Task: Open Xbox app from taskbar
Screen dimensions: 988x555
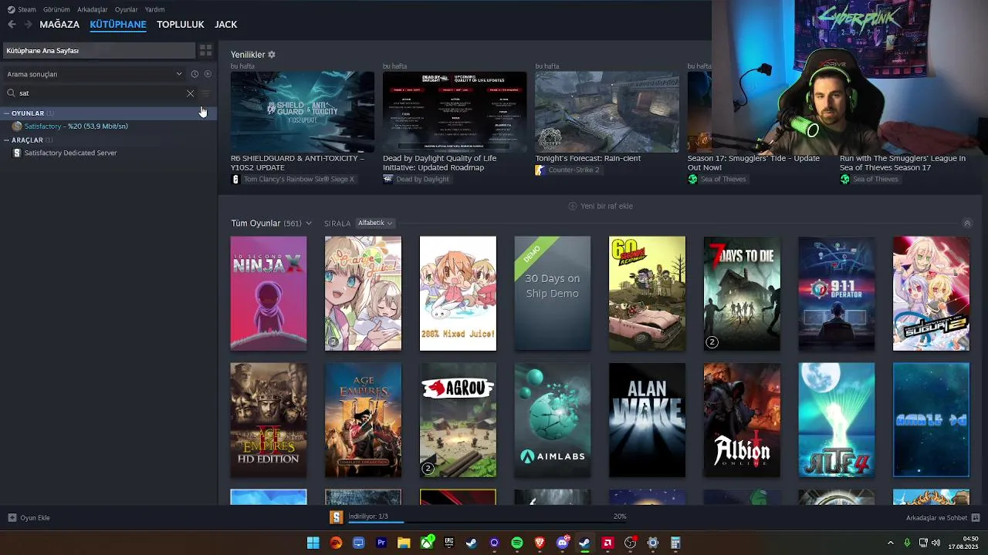Action: click(427, 543)
